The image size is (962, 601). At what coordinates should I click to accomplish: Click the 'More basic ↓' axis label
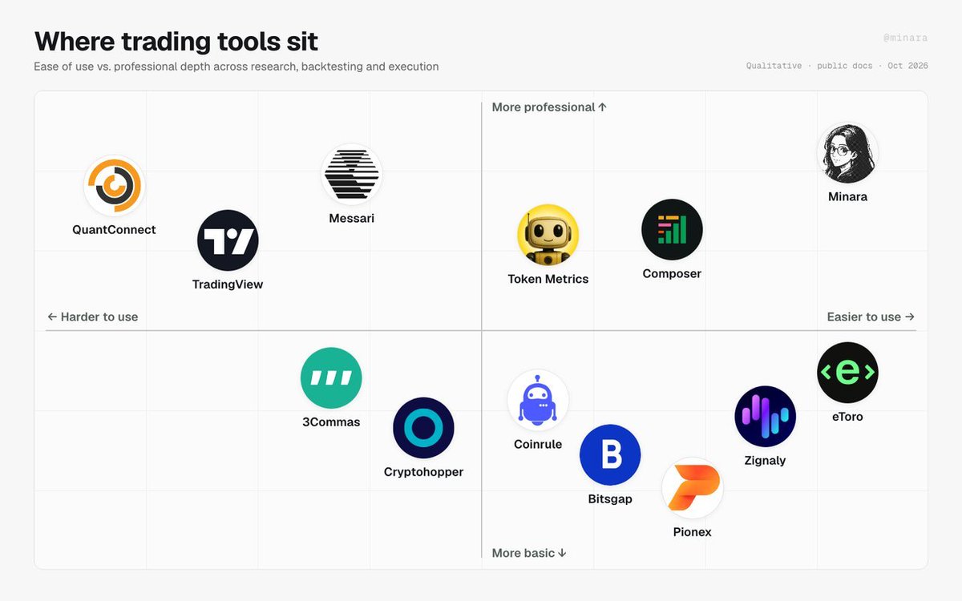click(x=529, y=553)
